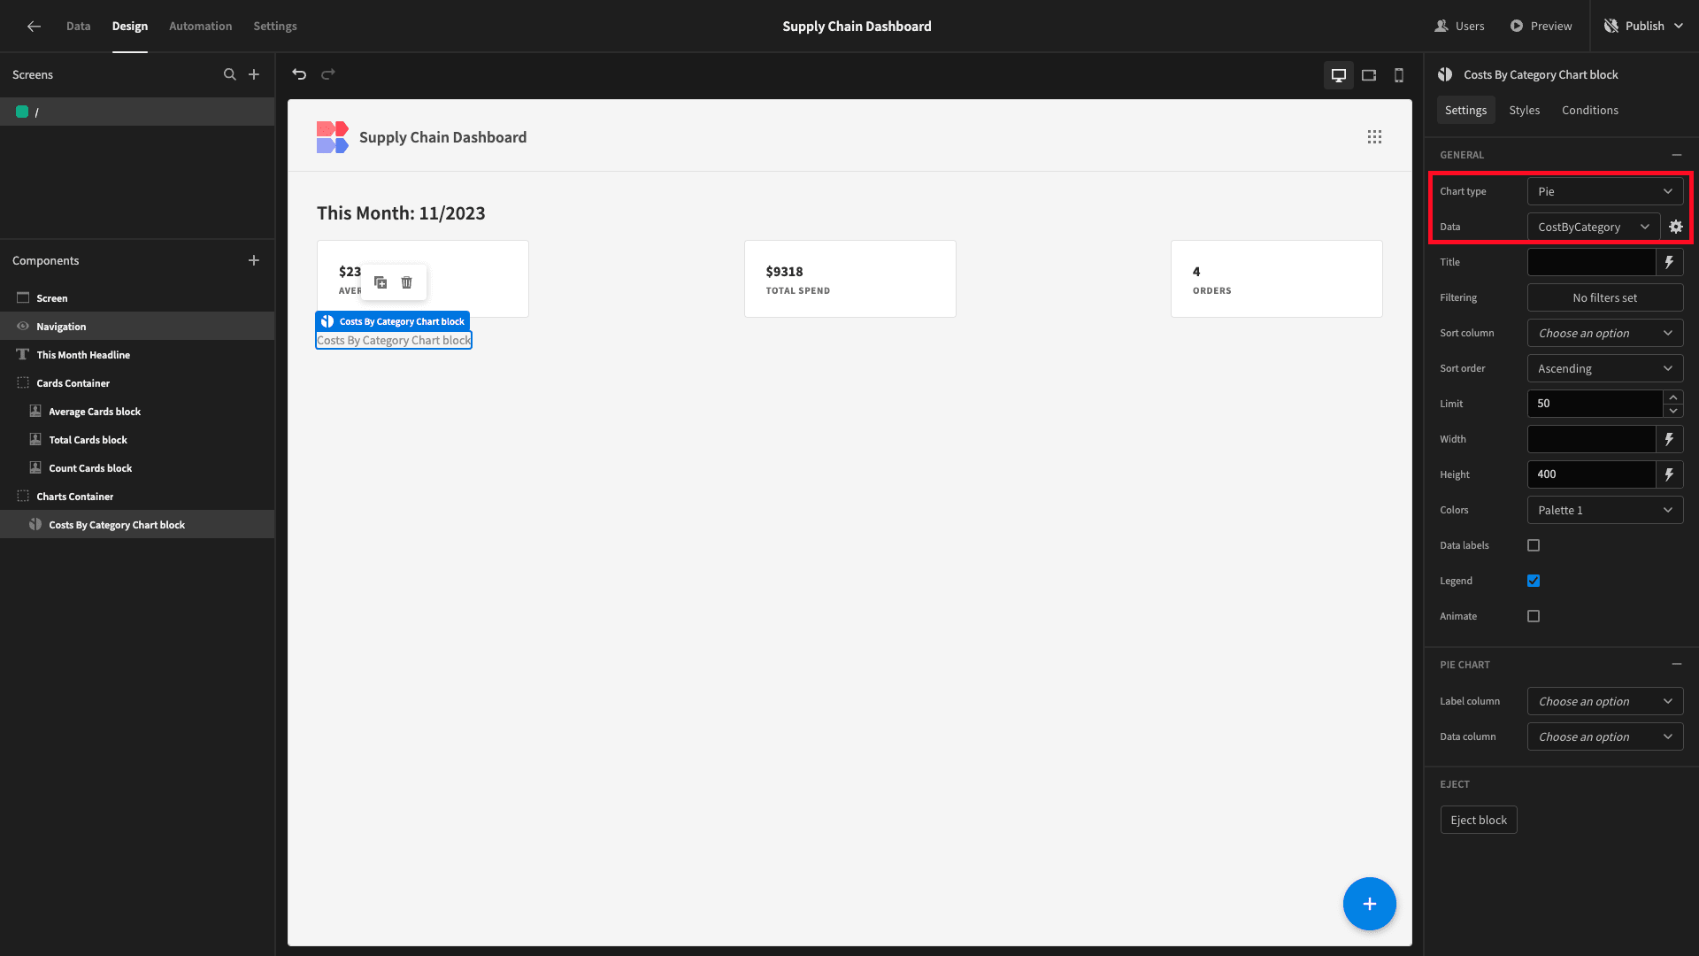Image resolution: width=1699 pixels, height=956 pixels.
Task: Collapse the PIE CHART section
Action: [1677, 664]
